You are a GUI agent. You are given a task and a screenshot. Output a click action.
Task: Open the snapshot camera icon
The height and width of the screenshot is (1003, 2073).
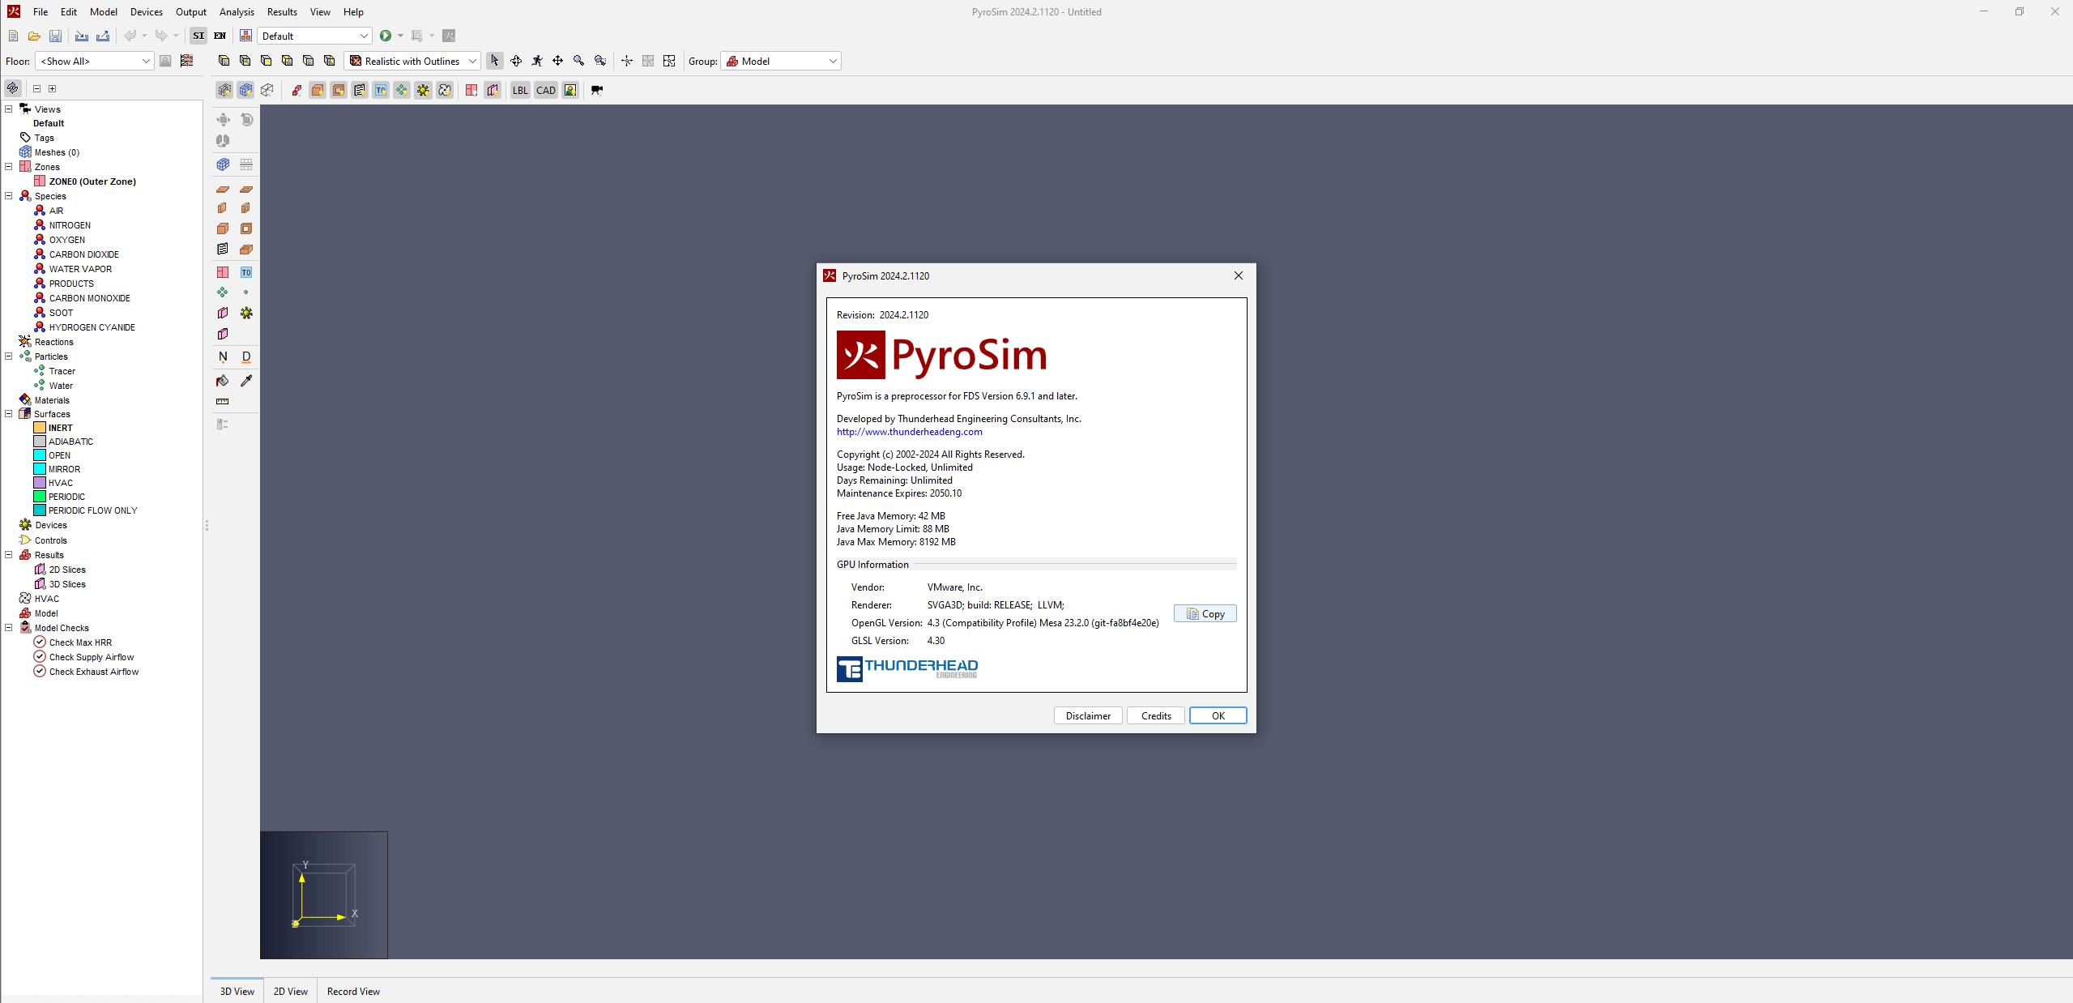(x=597, y=90)
